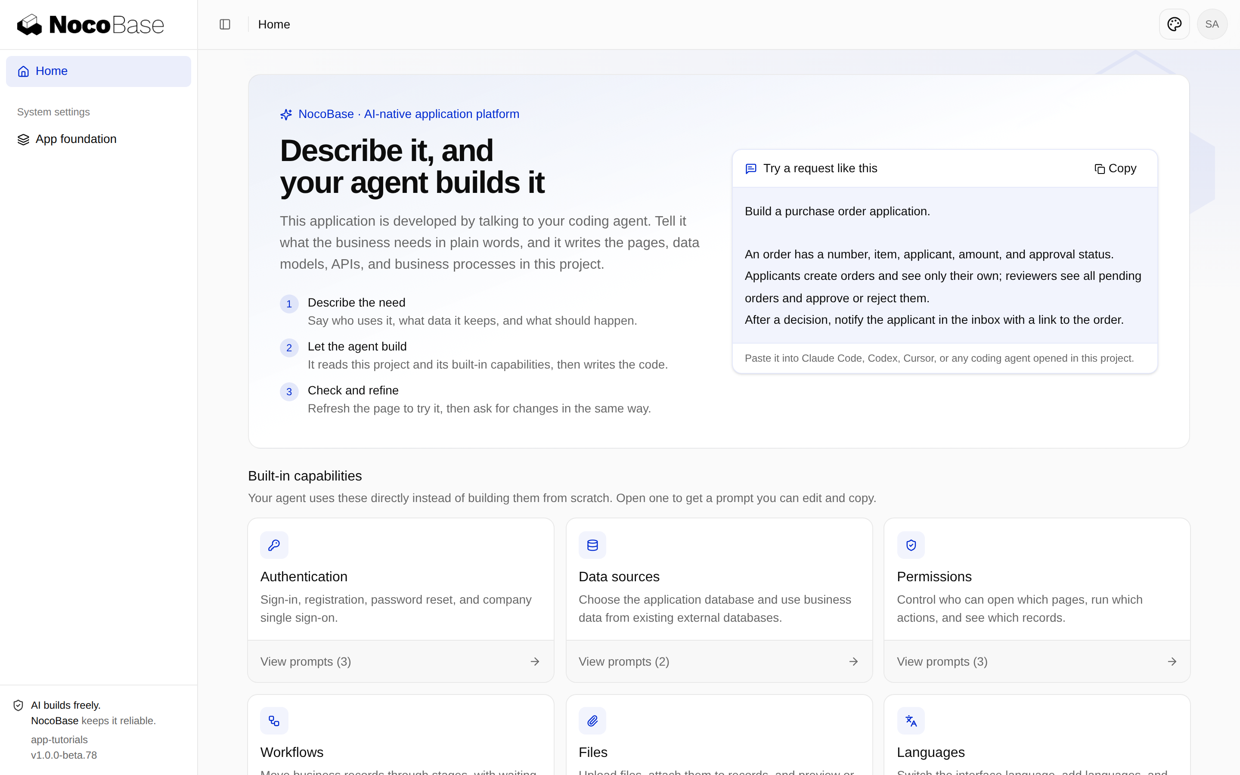Click the App foundation layers icon
1240x775 pixels.
(x=24, y=139)
